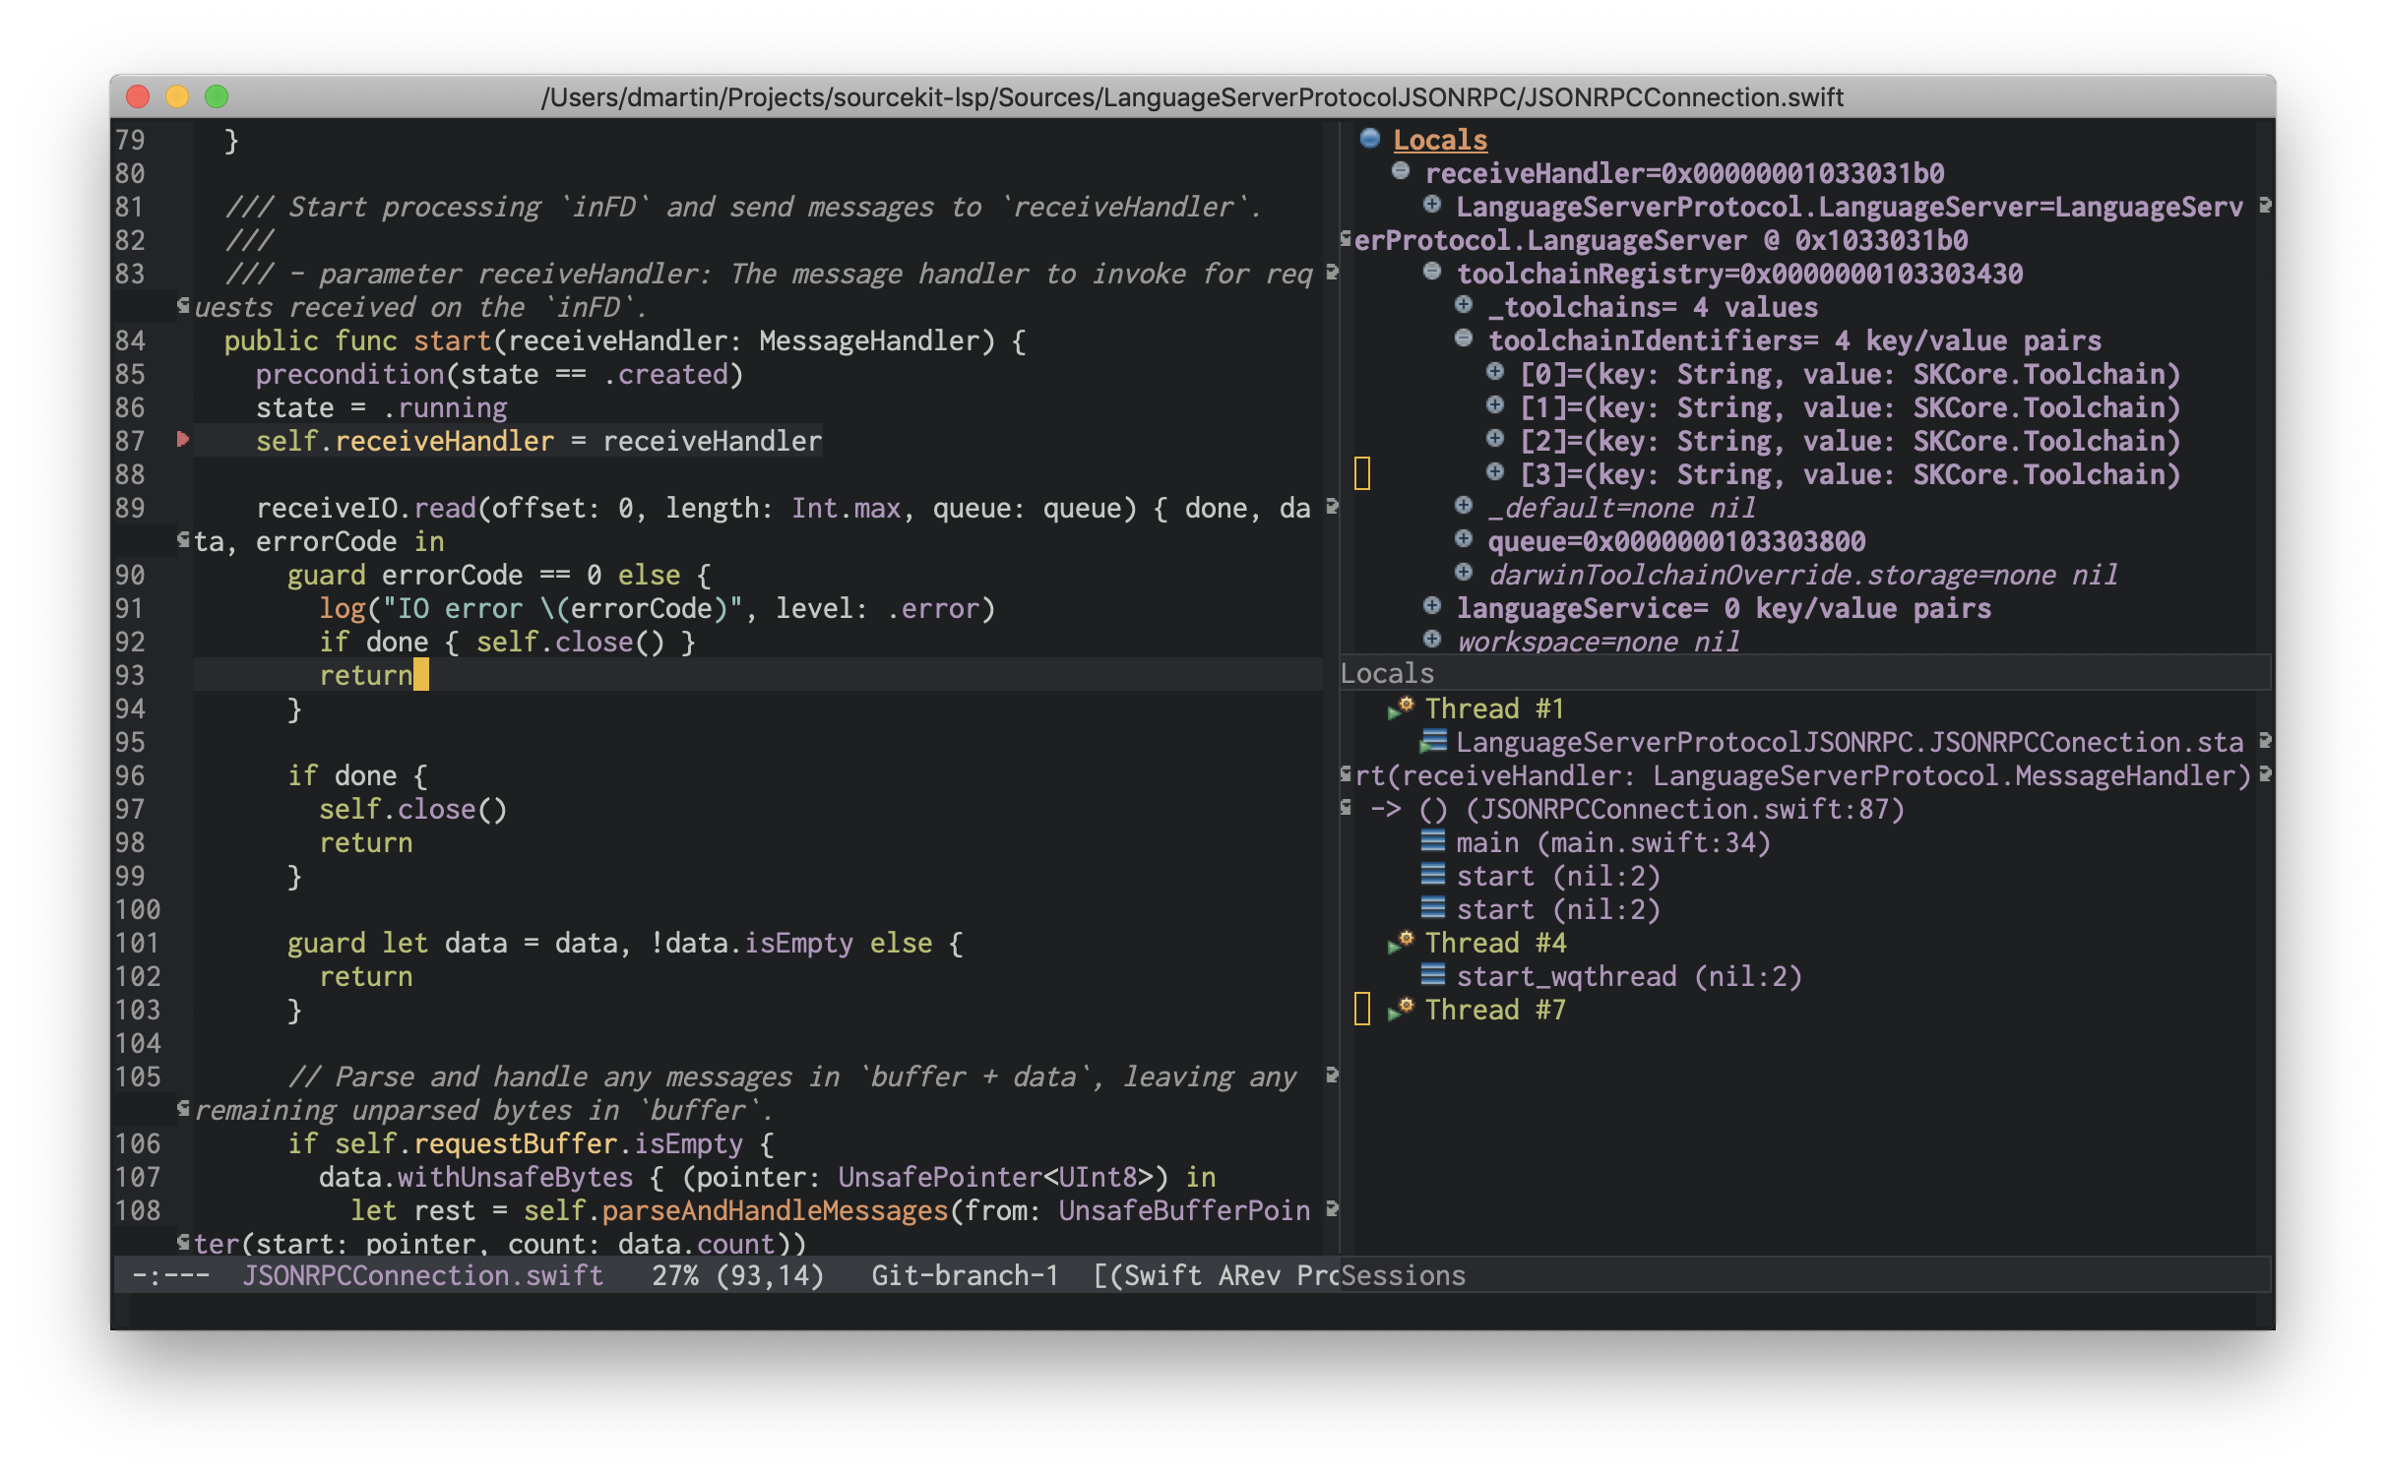Click the main (main.swift:34) stack frame icon
Screen dimensions: 2386x1476
pyautogui.click(x=1433, y=841)
